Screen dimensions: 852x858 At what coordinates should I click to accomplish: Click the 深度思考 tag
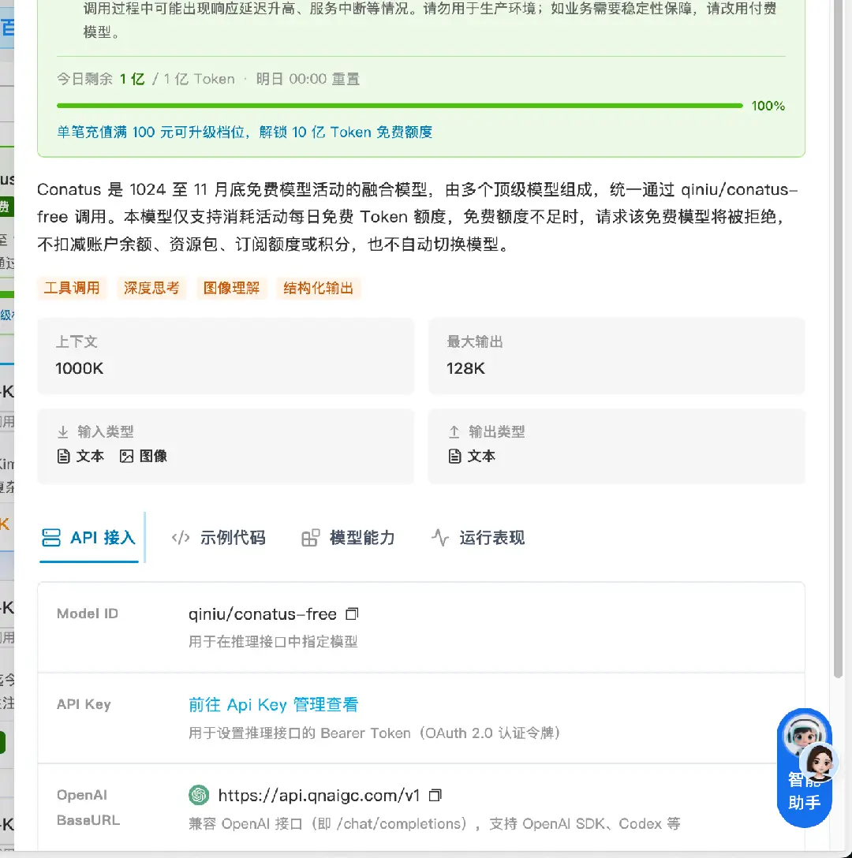click(151, 288)
